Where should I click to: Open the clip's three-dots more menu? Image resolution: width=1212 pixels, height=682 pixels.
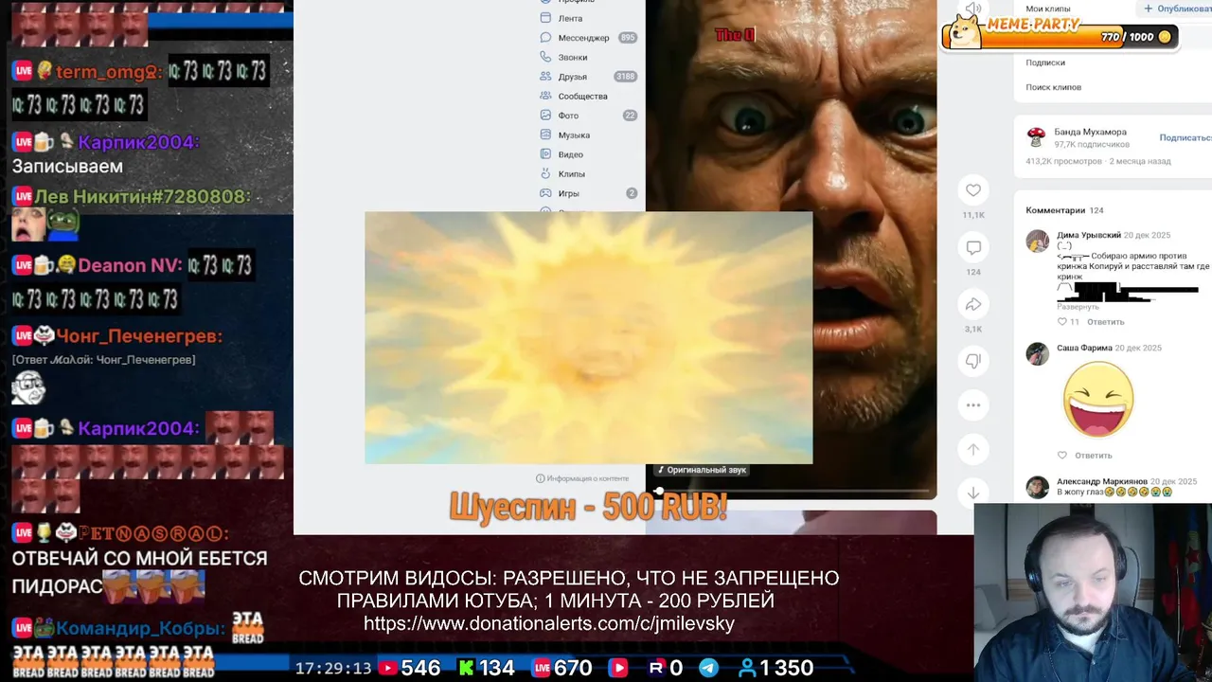[973, 405]
